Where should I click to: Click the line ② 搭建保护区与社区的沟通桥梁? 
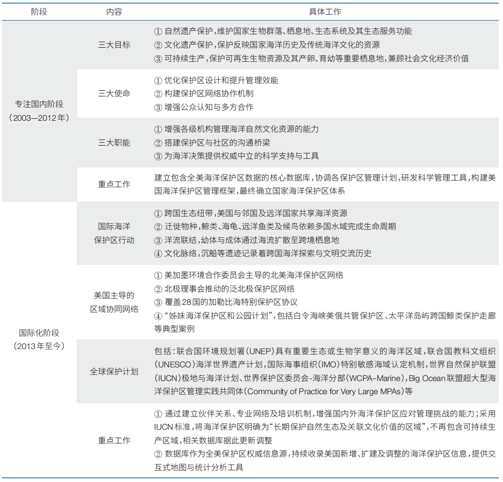[212, 143]
